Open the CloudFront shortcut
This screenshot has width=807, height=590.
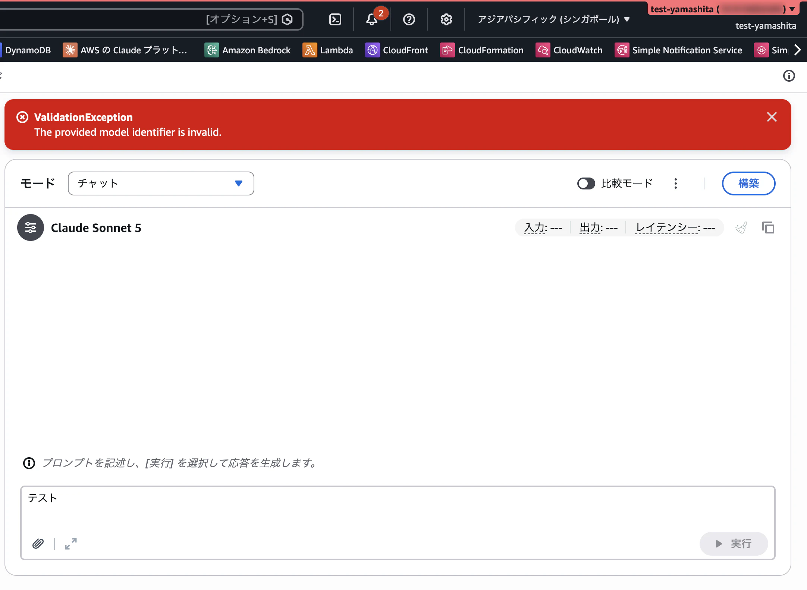[397, 50]
